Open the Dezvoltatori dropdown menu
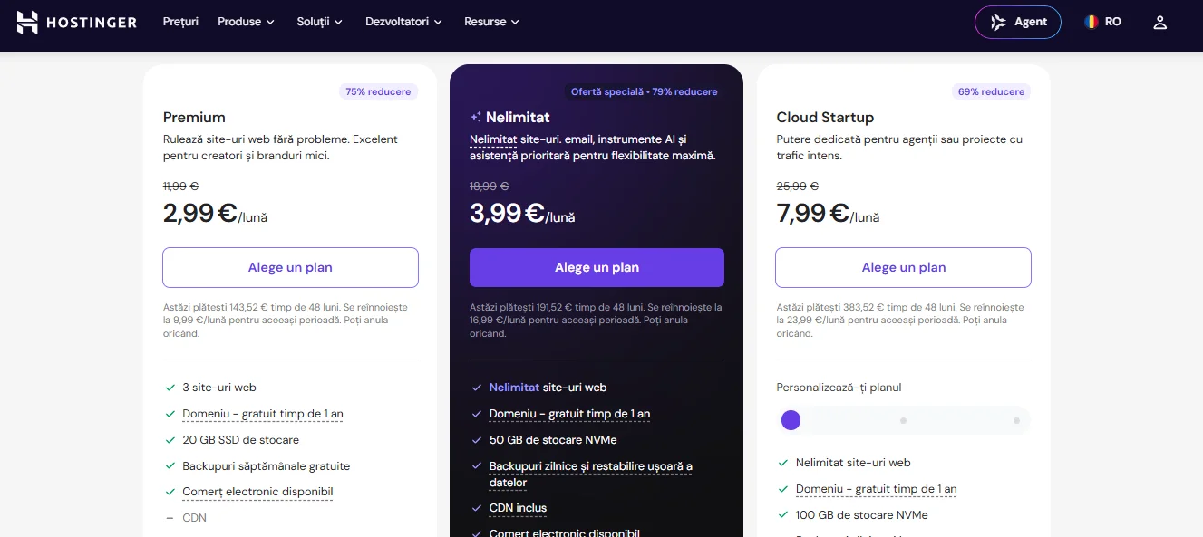 [403, 22]
